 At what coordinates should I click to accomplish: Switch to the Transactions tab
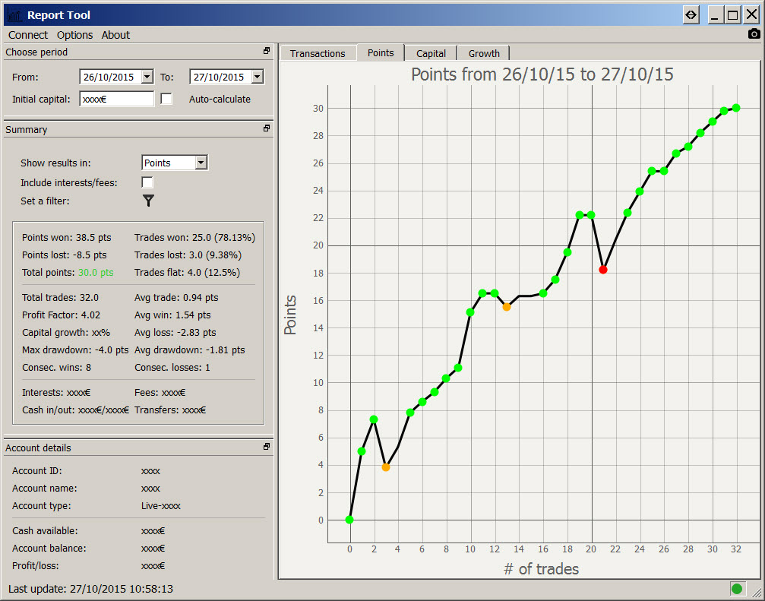pyautogui.click(x=318, y=53)
